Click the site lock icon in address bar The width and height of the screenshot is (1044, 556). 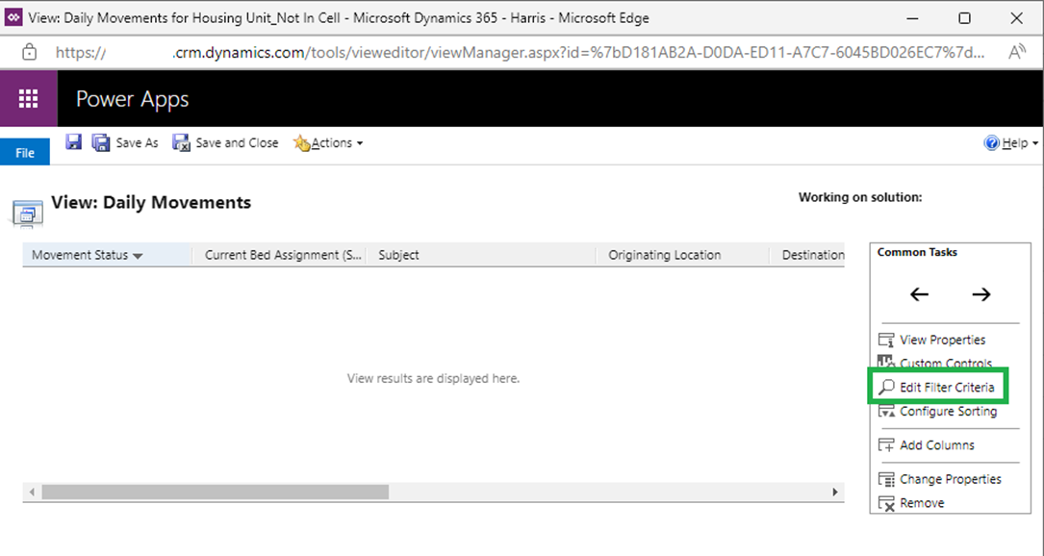(x=29, y=53)
